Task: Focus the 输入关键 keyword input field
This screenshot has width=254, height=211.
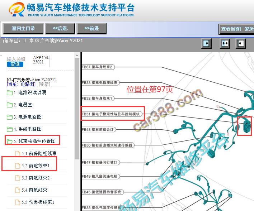Action: click(x=16, y=59)
